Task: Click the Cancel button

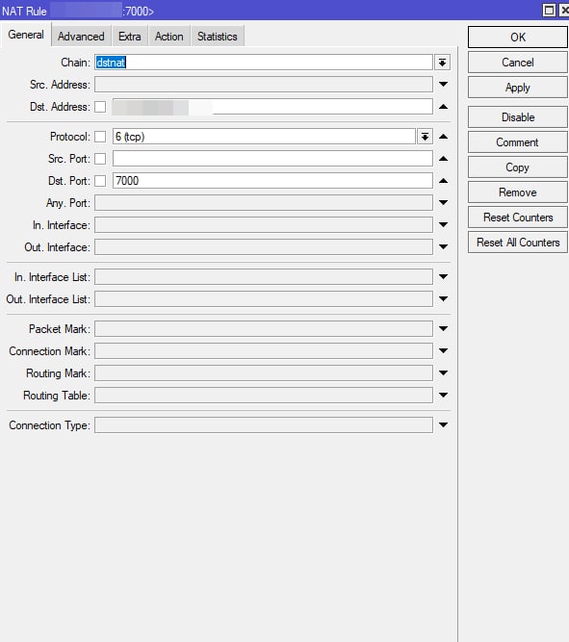Action: click(518, 63)
